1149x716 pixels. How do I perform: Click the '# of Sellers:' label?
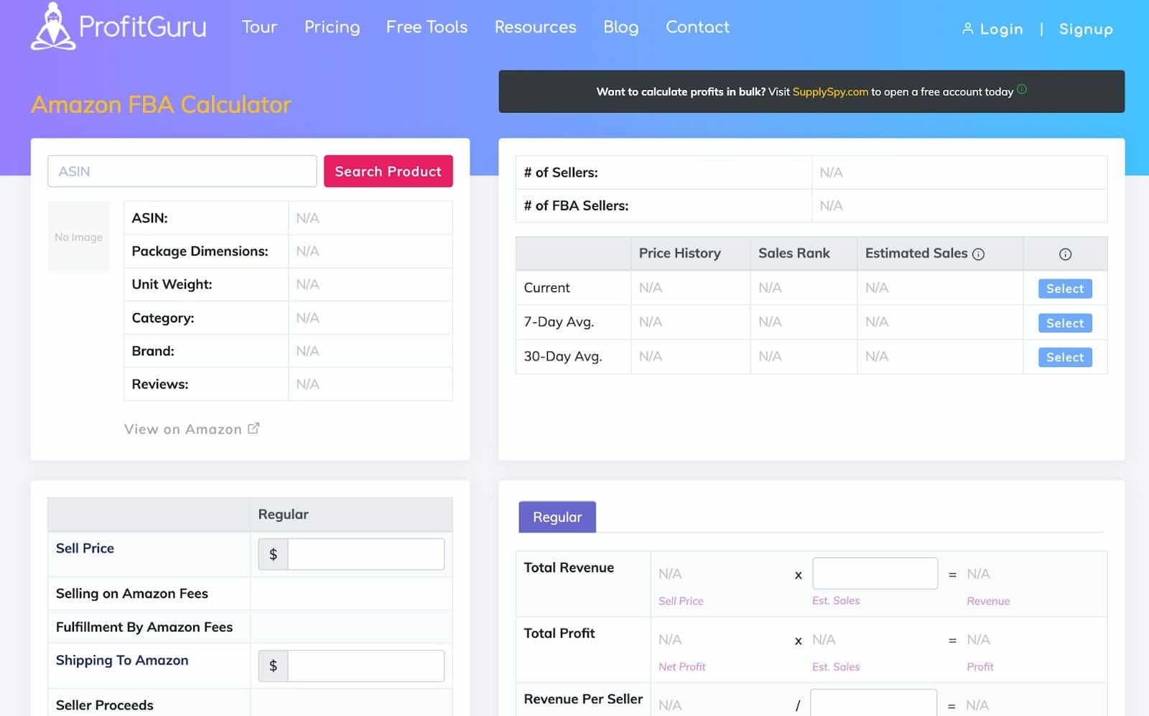point(561,173)
